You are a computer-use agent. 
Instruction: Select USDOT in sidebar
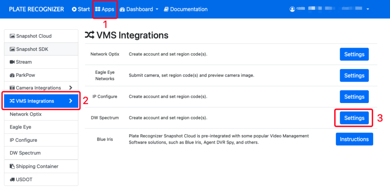click(41, 179)
